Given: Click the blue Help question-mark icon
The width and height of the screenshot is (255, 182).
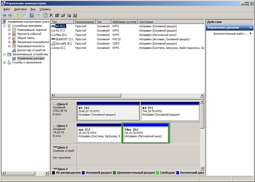Looking at the screenshot, I should 32,15.
